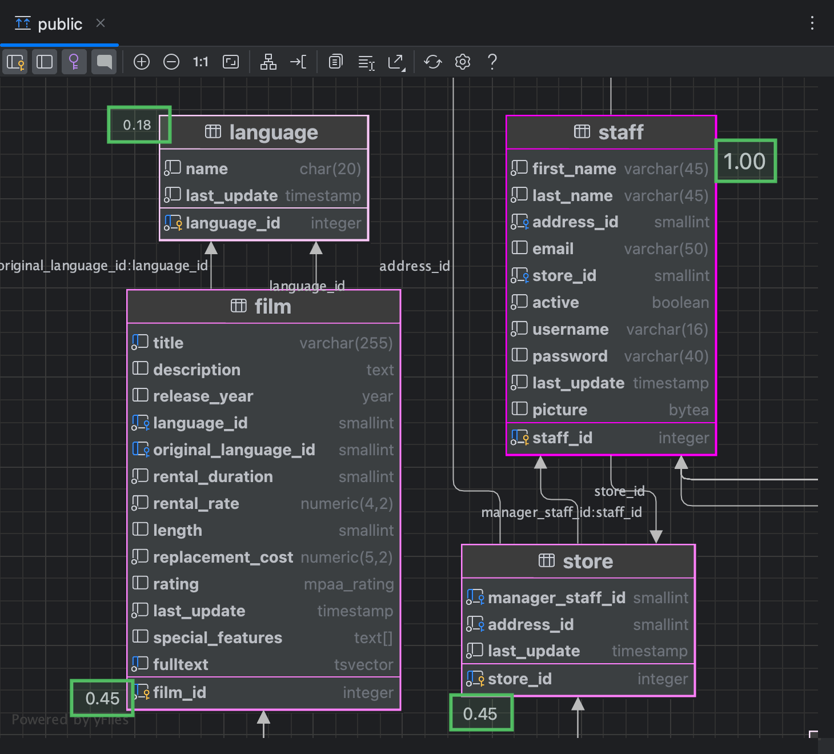Apply current layout using hierarchy icon

(x=268, y=62)
